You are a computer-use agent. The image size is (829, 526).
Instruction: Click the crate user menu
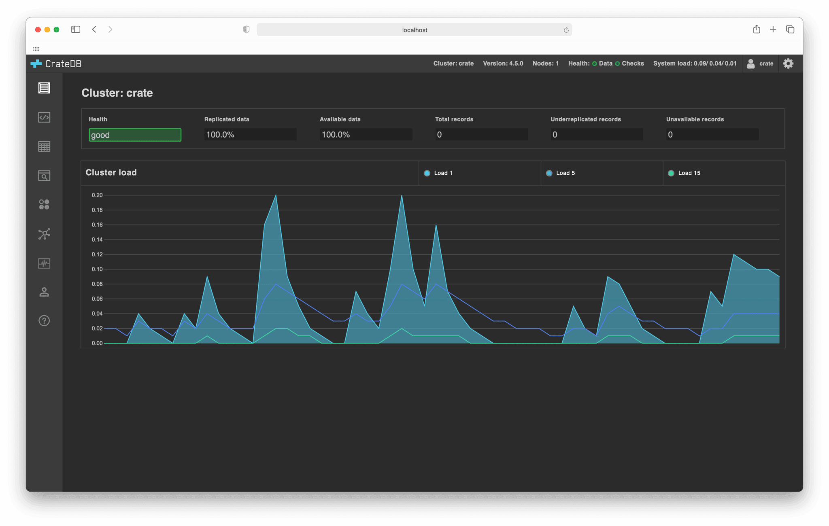[x=760, y=64]
